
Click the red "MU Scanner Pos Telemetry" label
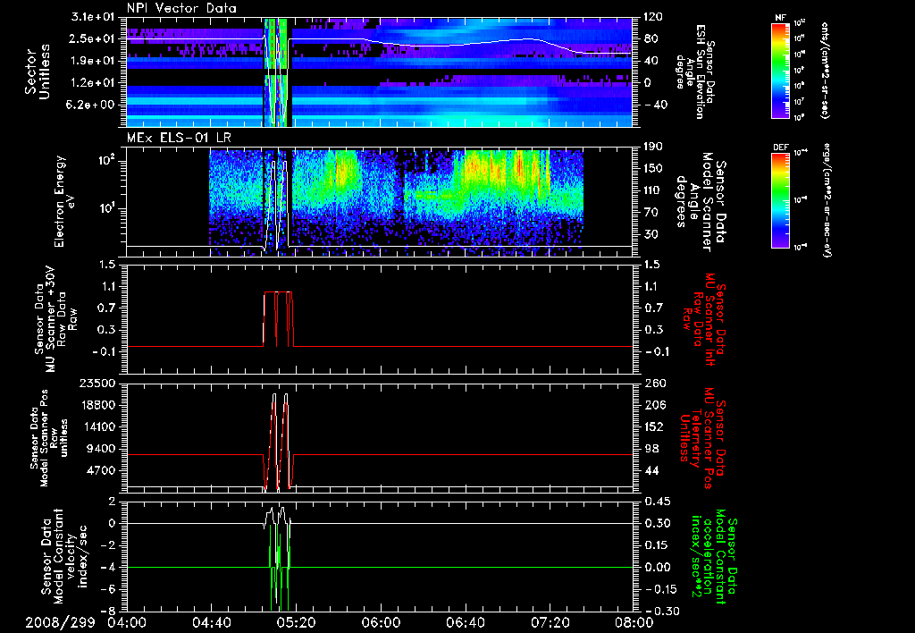click(702, 438)
